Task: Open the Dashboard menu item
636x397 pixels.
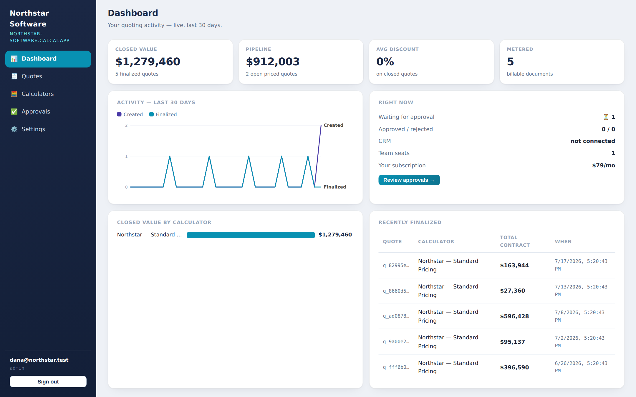Action: [48, 59]
